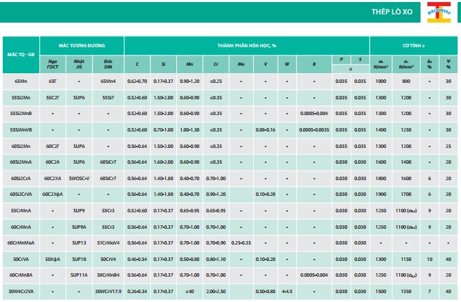Click the 2.00-2.50 chromium value
Viewport: 461px width, 302px height.
(x=216, y=292)
